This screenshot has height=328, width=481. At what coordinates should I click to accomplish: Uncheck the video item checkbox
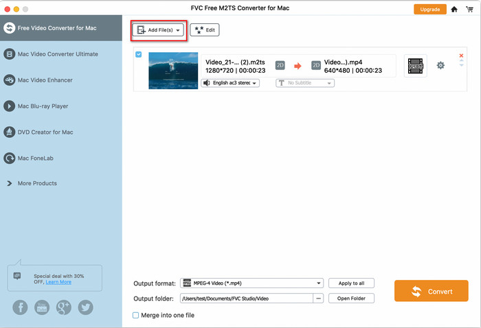pos(139,54)
